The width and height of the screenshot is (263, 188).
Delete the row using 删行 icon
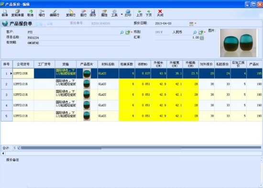point(83,13)
